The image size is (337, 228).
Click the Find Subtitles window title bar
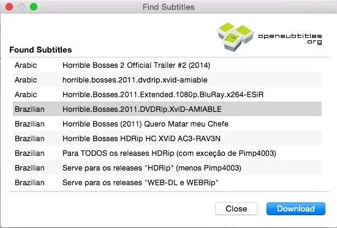coord(168,7)
